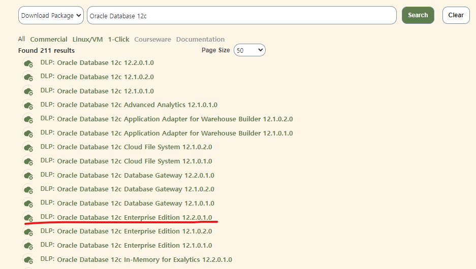Click the Clear button
The width and height of the screenshot is (476, 269).
[x=456, y=15]
